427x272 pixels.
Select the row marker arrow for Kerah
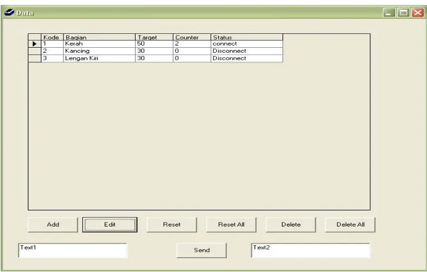[x=34, y=44]
